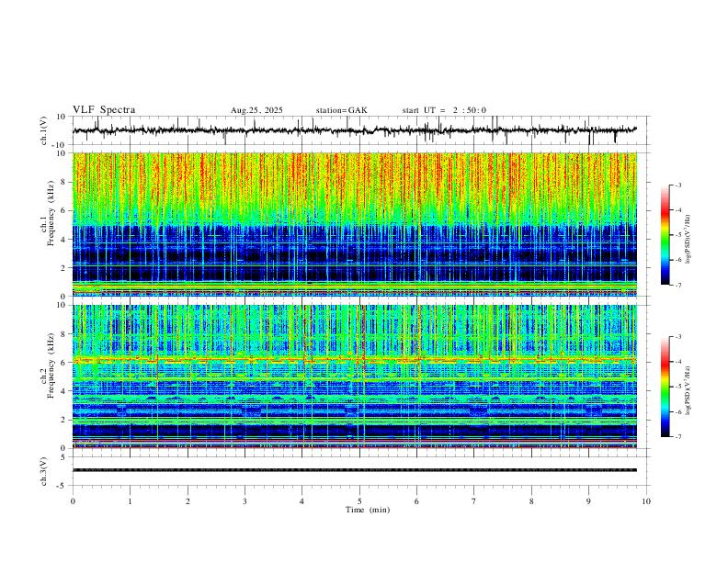
Task: Click time axis tick label "4"
Action: click(x=302, y=501)
